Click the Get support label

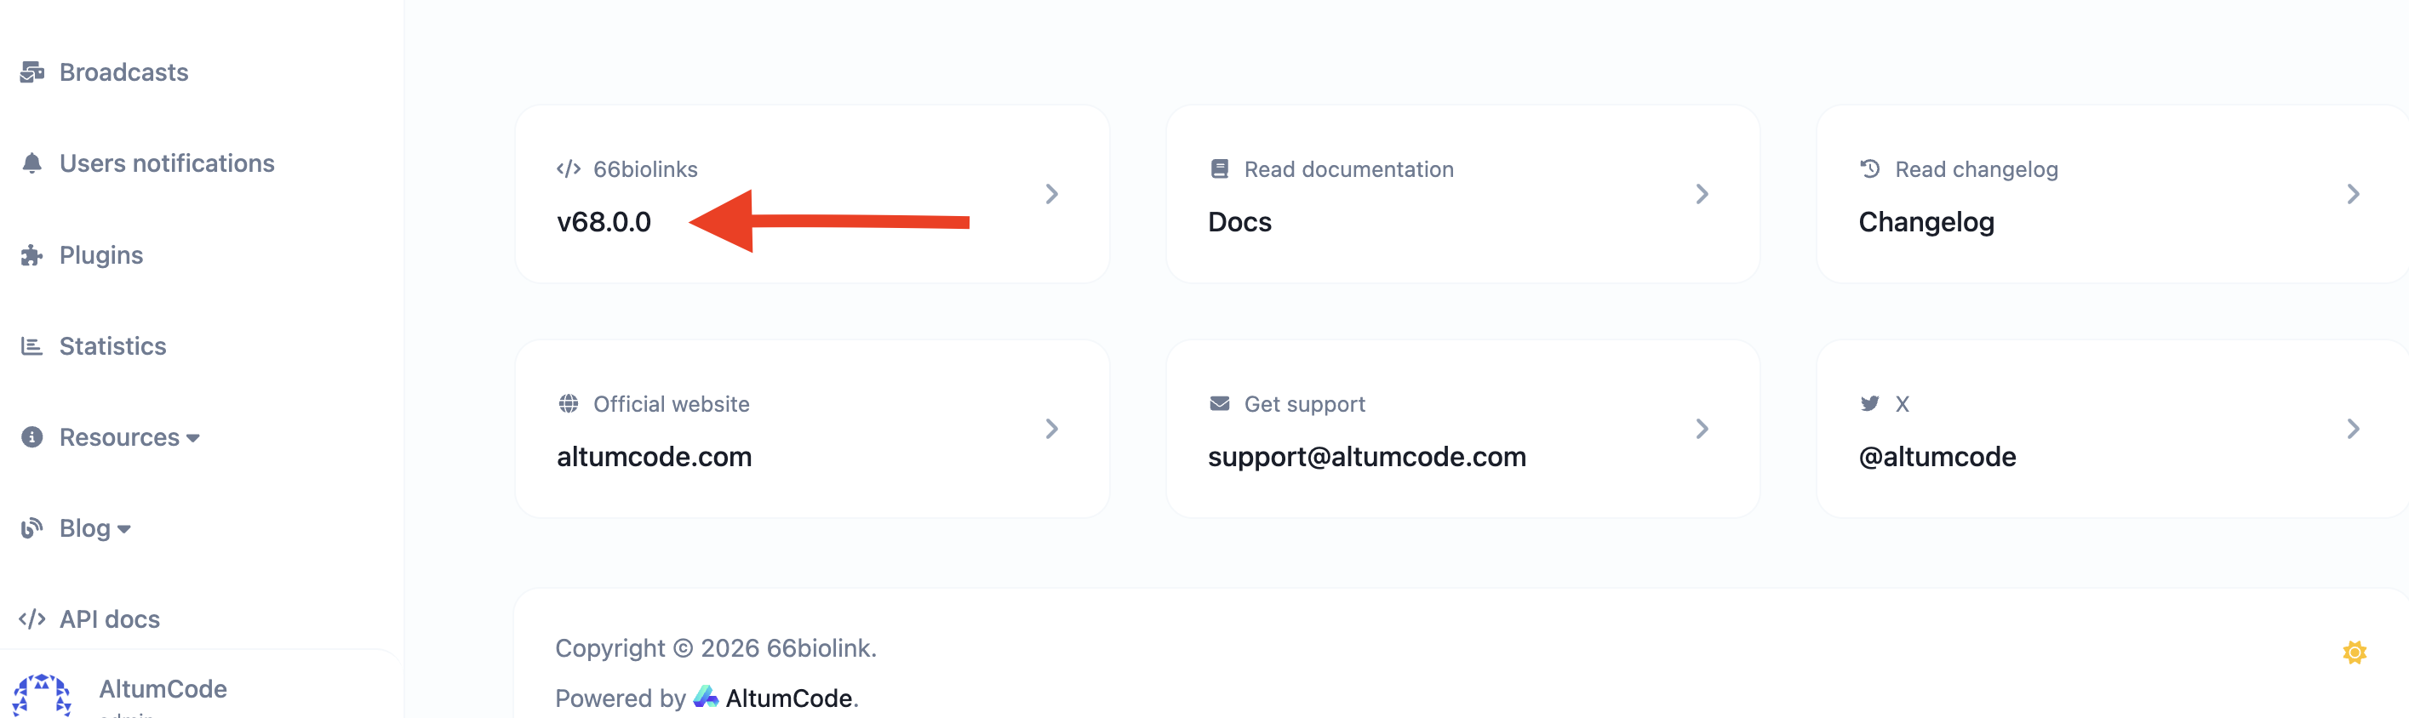1305,404
